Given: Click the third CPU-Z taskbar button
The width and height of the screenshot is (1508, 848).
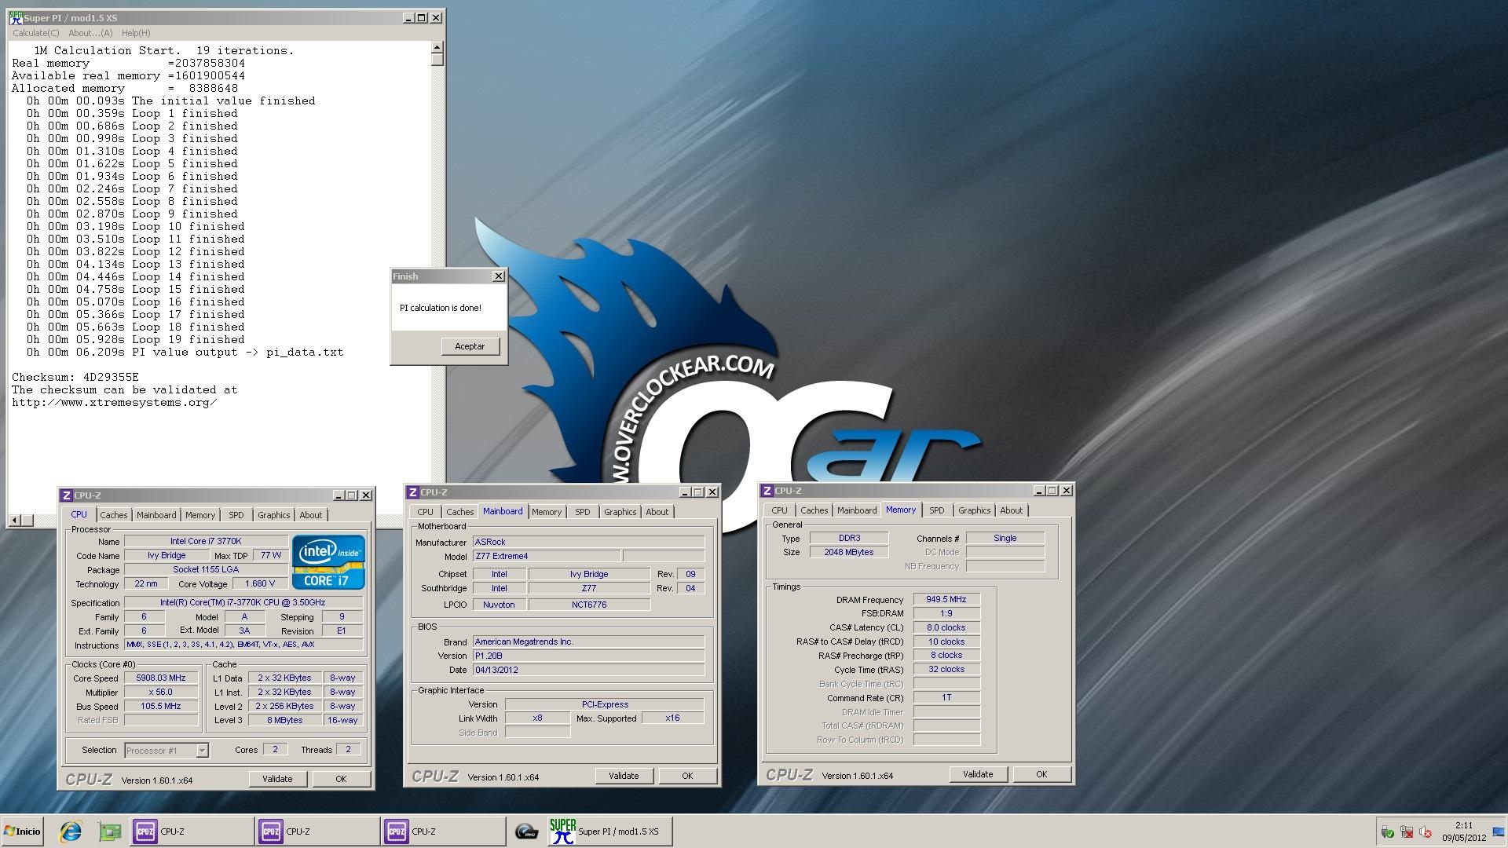Looking at the screenshot, I should pyautogui.click(x=443, y=832).
